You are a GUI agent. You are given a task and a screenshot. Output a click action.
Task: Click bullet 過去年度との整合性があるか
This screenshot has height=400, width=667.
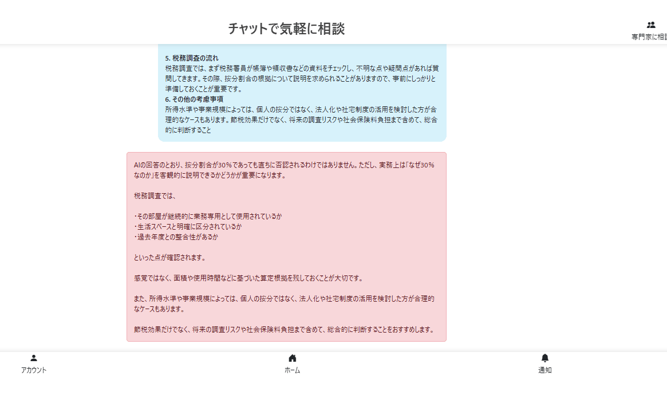coord(176,237)
